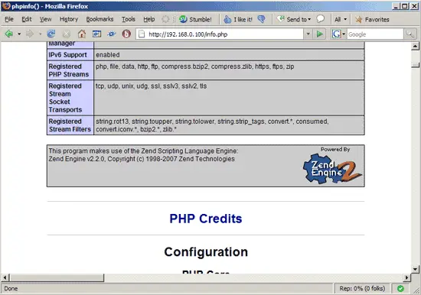Click the Zend Engine v2.2.0 copyright text
Screen dimensions: 421x295
pyautogui.click(x=142, y=159)
